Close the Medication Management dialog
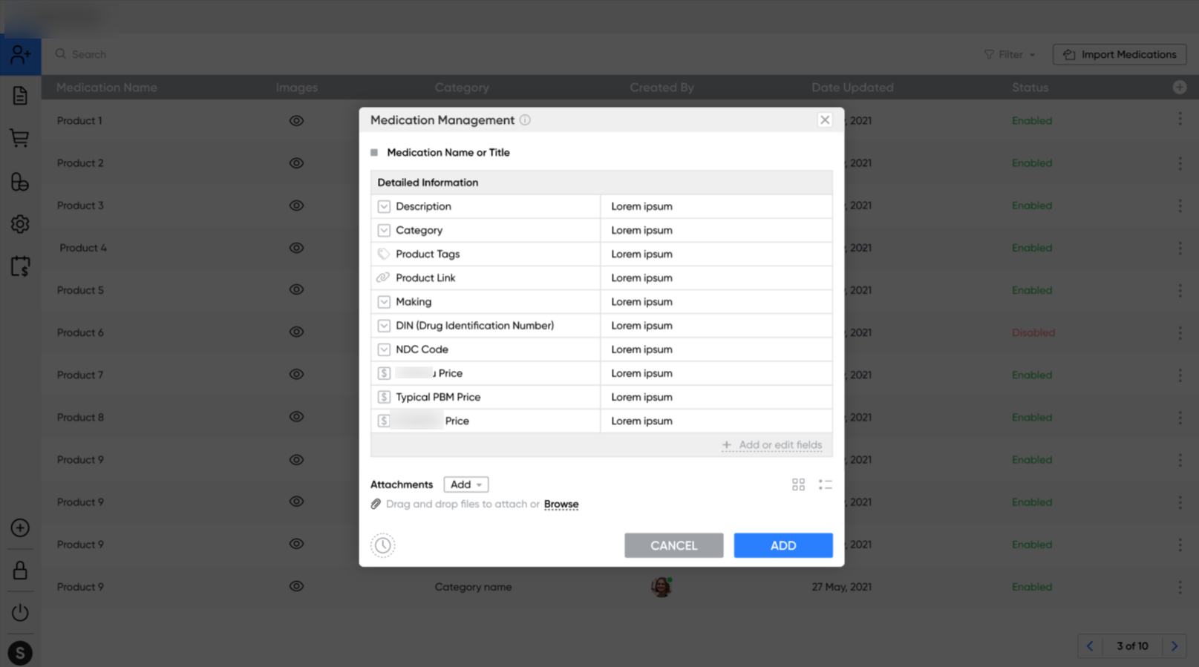The width and height of the screenshot is (1199, 667). [825, 120]
